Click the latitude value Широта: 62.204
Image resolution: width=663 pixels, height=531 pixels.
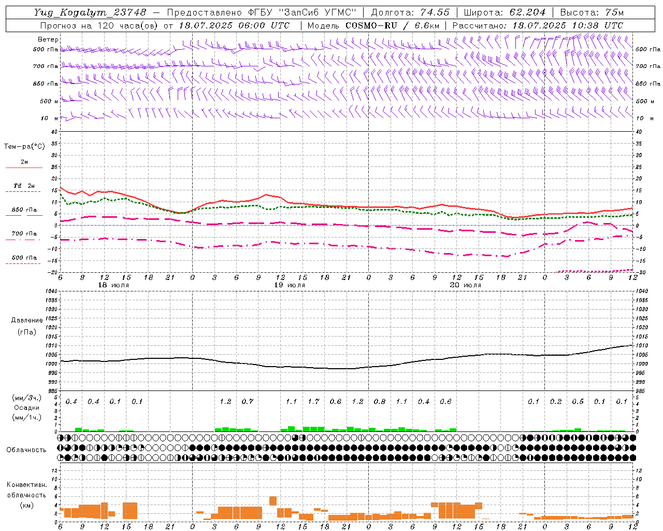pyautogui.click(x=505, y=12)
